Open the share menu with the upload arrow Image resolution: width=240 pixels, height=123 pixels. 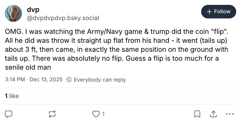(x=213, y=114)
